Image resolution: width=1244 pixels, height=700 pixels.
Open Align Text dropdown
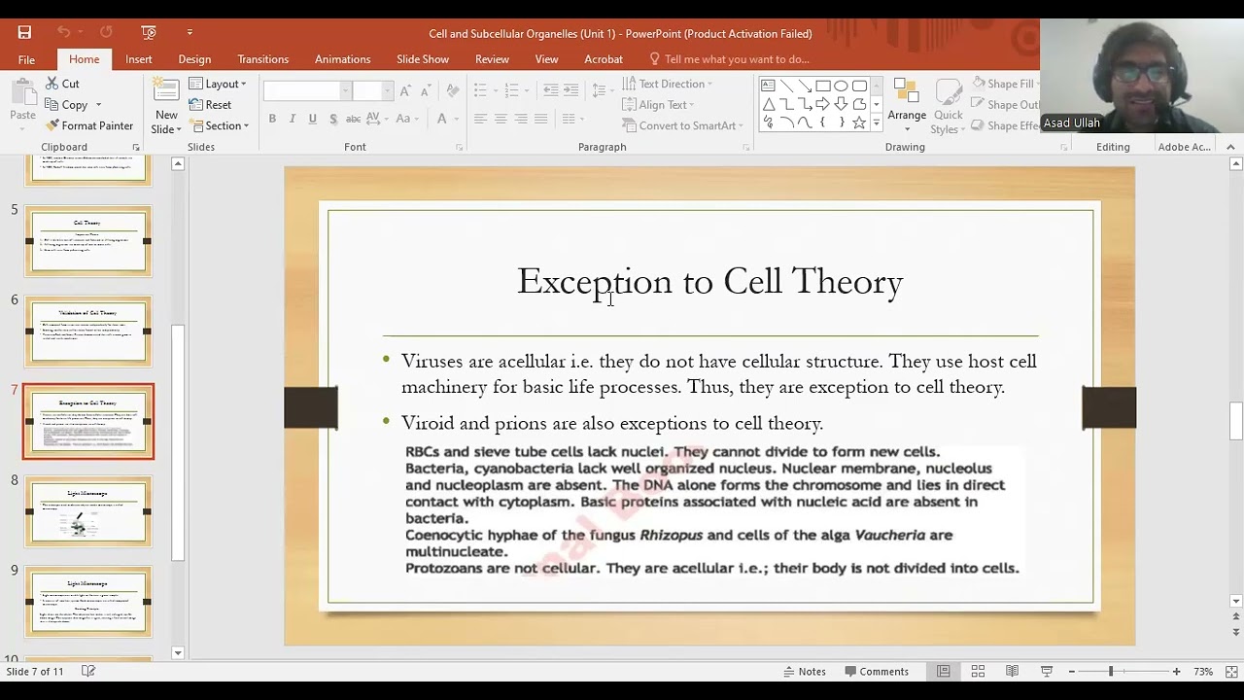coord(658,105)
